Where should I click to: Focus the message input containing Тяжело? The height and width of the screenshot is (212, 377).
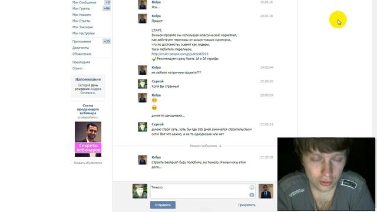click(203, 191)
